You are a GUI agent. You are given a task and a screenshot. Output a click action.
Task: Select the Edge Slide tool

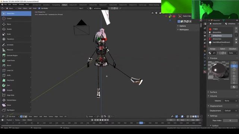pyautogui.click(x=16, y=95)
